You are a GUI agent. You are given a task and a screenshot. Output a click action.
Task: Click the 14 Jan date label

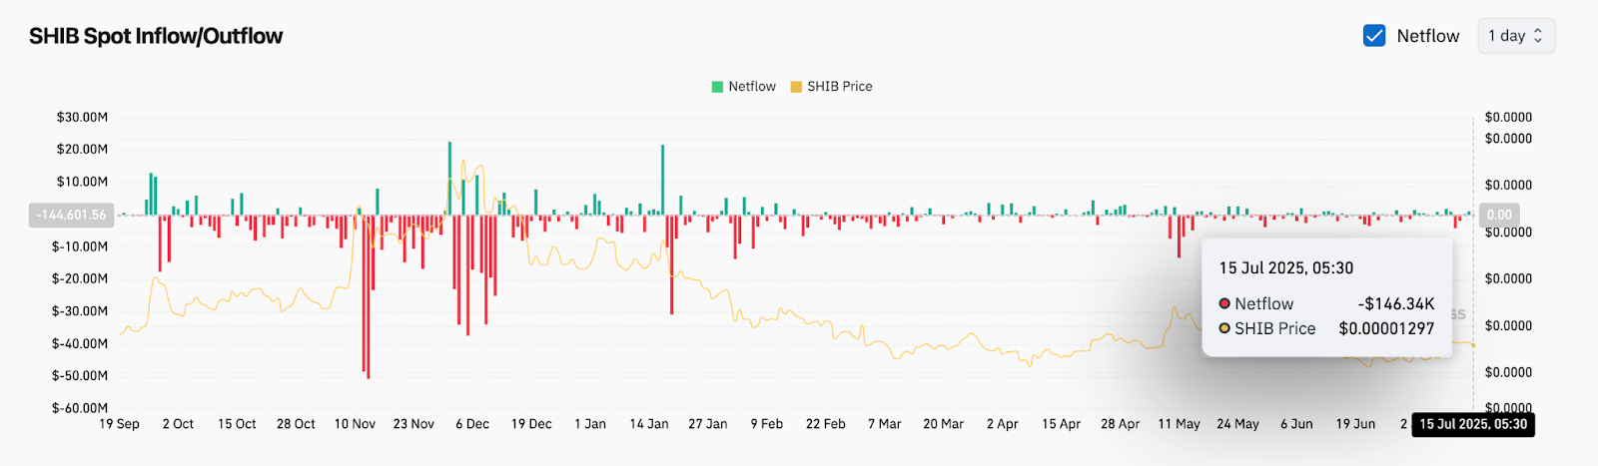(649, 424)
